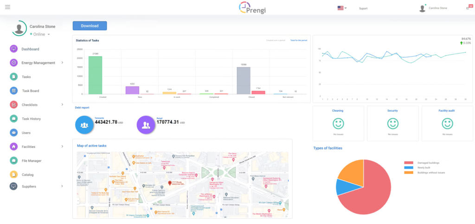
Task: Click the Dashboard sidebar icon
Action: pyautogui.click(x=13, y=49)
